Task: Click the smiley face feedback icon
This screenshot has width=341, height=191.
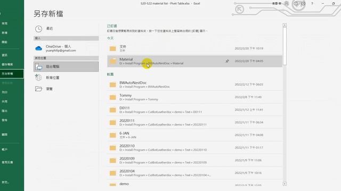Action: tap(296, 4)
